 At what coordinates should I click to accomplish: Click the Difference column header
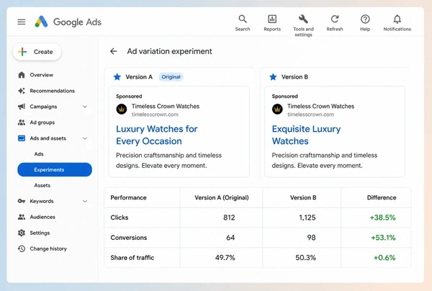(382, 197)
